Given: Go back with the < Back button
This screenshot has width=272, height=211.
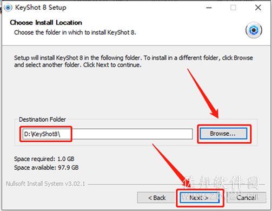Looking at the screenshot, I should (x=156, y=198).
